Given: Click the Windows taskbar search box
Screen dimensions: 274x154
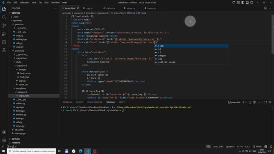Looking at the screenshot, I should tap(31, 151).
